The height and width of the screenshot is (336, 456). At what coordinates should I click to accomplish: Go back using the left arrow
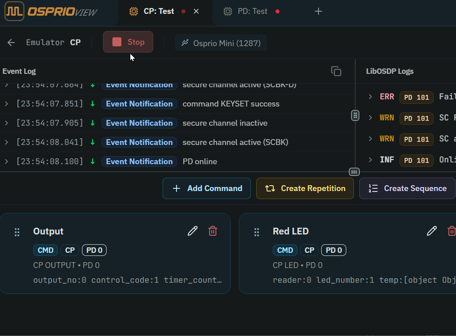[11, 43]
